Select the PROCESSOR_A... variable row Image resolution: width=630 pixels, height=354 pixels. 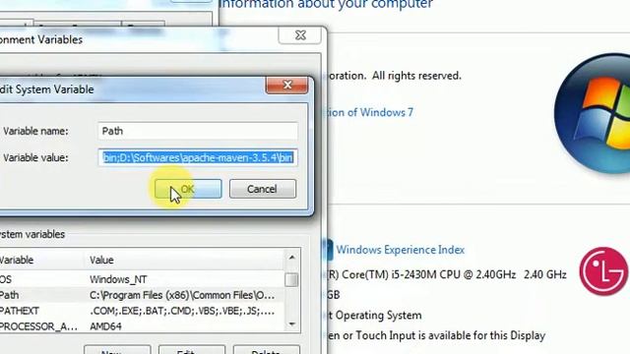coord(142,325)
